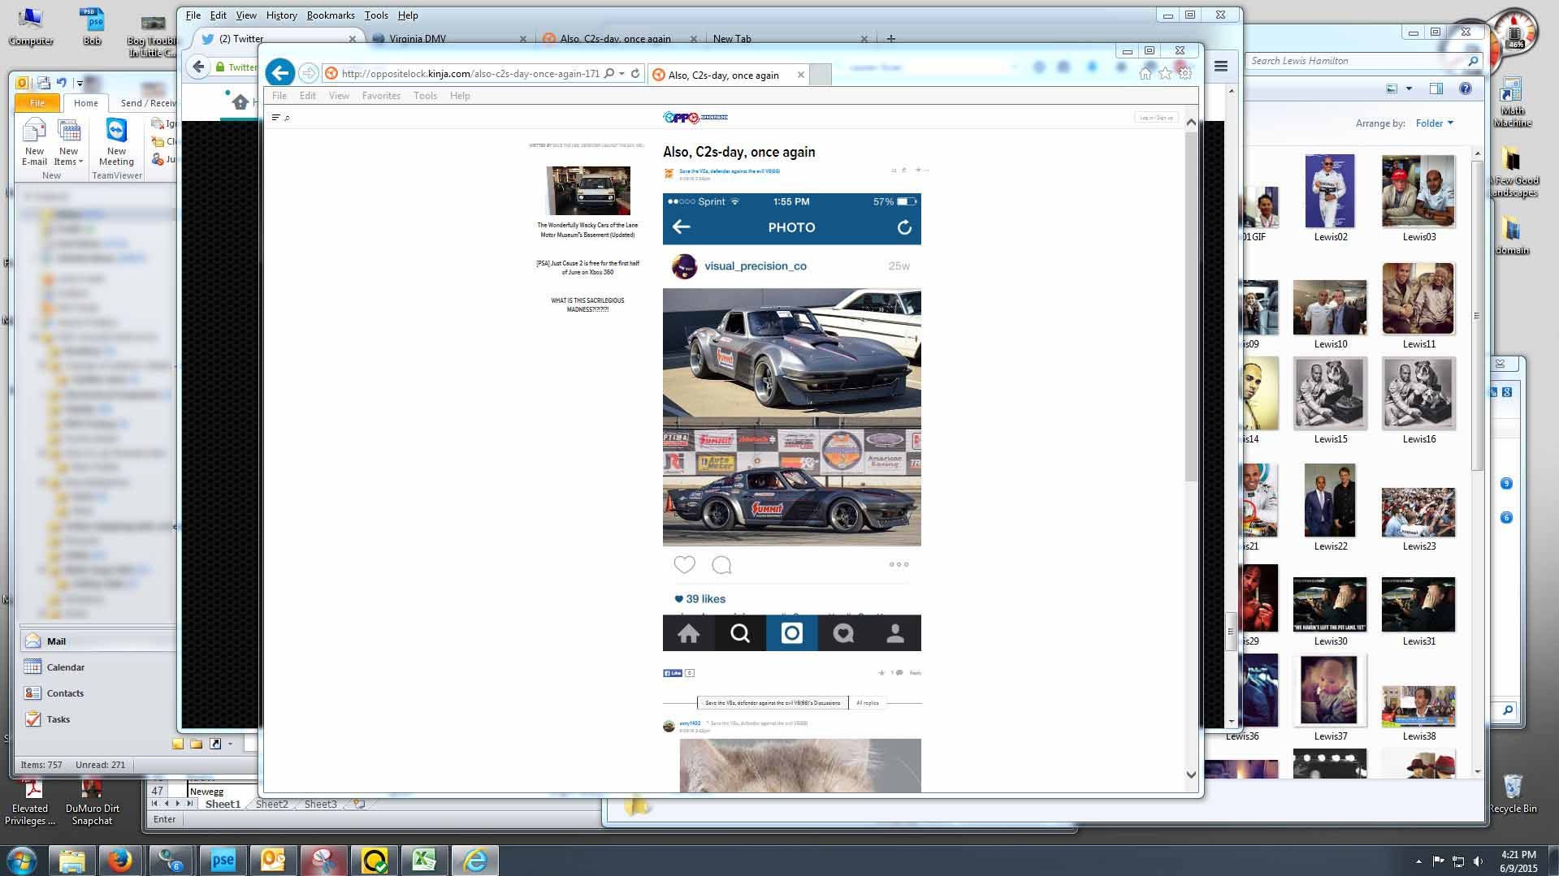Open the Lewis02 image thumbnail

1330,192
